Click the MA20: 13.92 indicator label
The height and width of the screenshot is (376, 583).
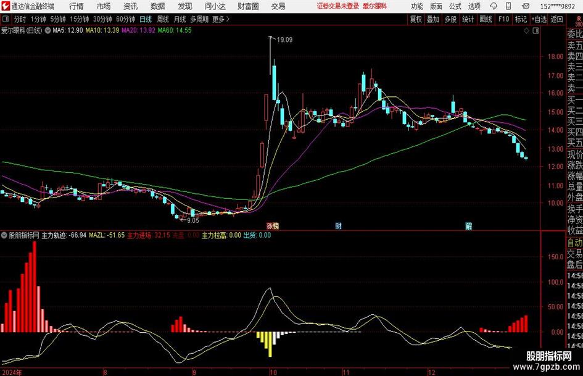[x=138, y=30]
